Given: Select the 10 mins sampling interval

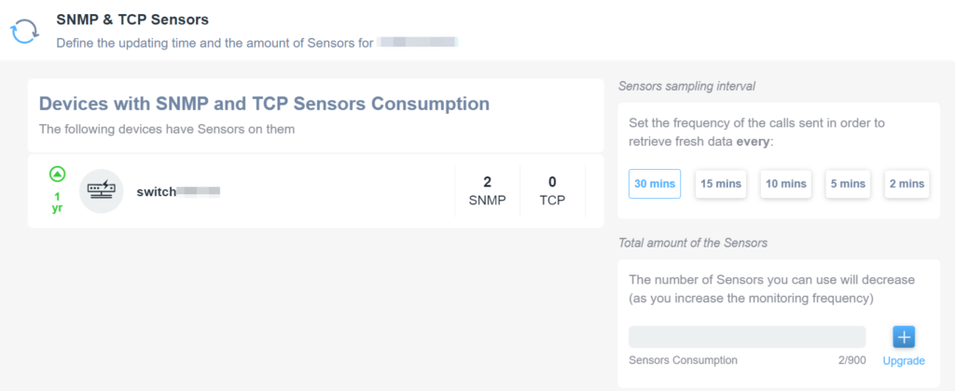Looking at the screenshot, I should (x=785, y=184).
